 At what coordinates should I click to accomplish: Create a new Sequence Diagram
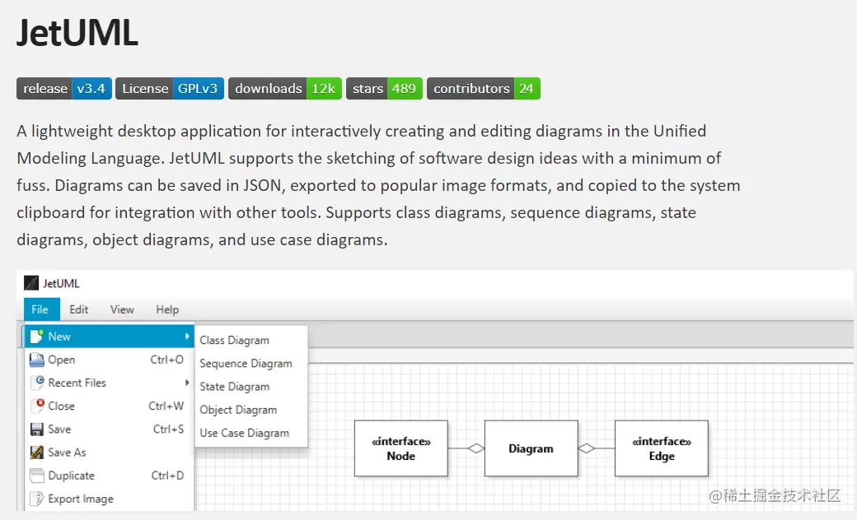(251, 364)
